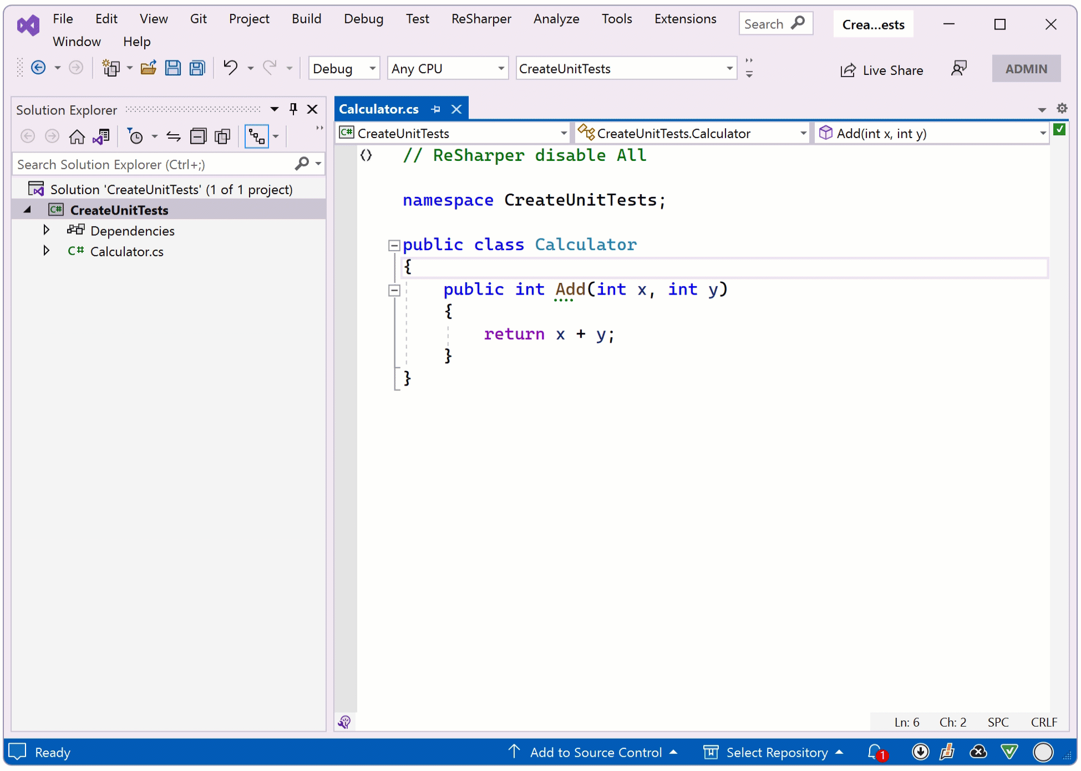Click the Open File folder icon
The image size is (1081, 771).
pos(148,68)
